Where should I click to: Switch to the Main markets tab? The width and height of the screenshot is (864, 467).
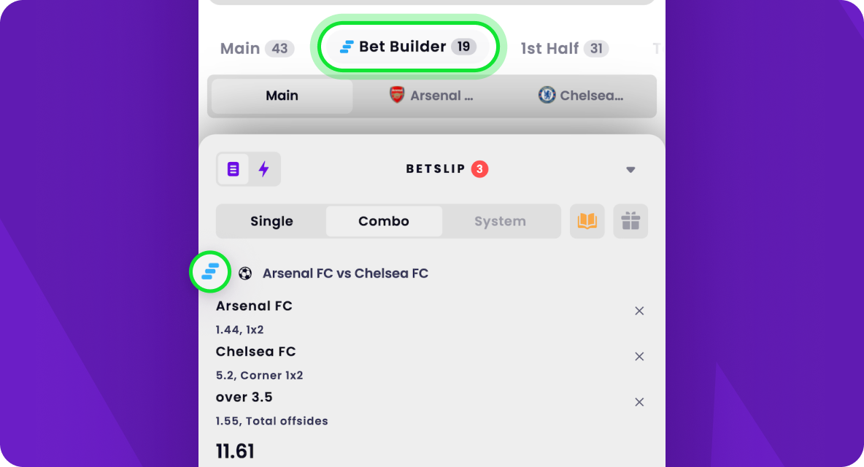[x=257, y=49]
